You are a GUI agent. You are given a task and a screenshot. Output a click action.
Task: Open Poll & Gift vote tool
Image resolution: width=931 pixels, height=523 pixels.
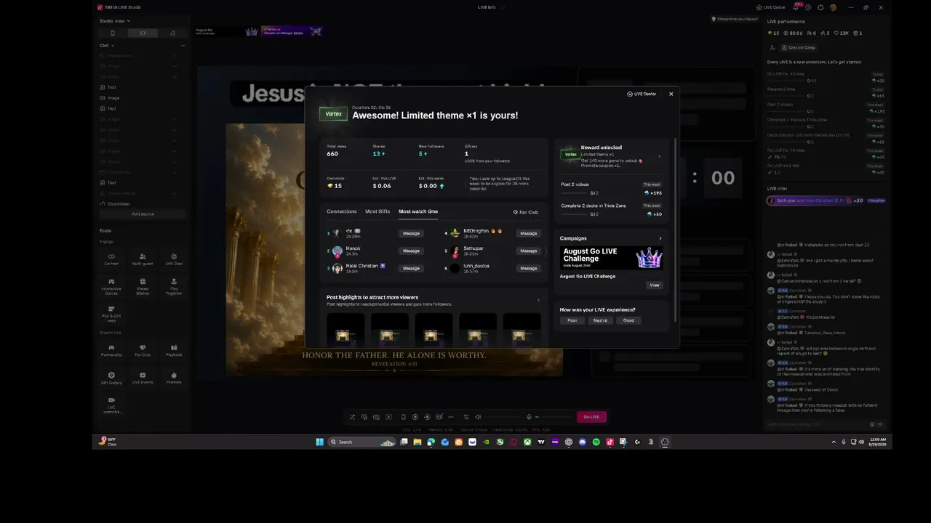tap(111, 314)
